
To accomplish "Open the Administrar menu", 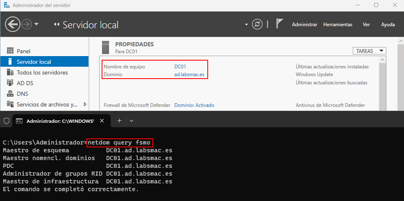I will [304, 25].
